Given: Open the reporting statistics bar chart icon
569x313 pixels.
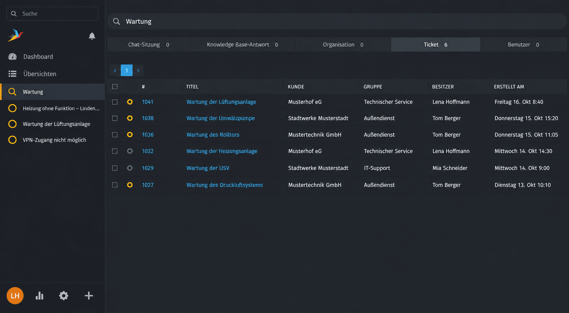Looking at the screenshot, I should tap(39, 296).
